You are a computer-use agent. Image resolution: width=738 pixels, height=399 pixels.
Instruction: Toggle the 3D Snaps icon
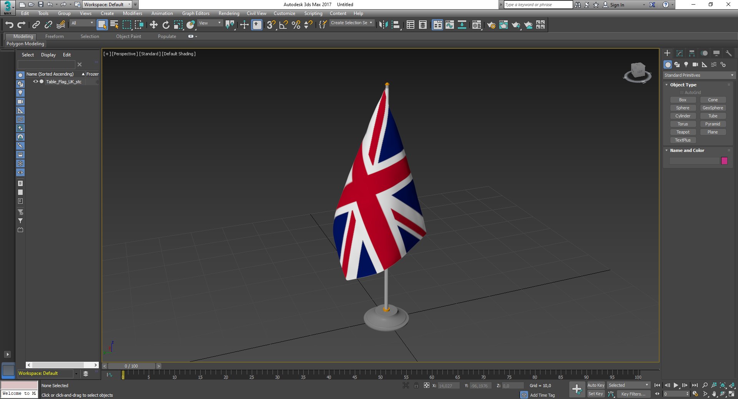pos(271,25)
